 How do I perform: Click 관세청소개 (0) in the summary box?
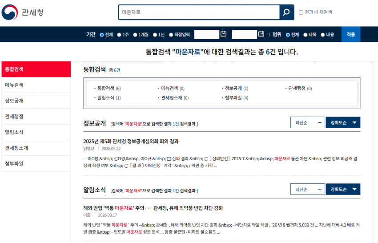(x=175, y=98)
